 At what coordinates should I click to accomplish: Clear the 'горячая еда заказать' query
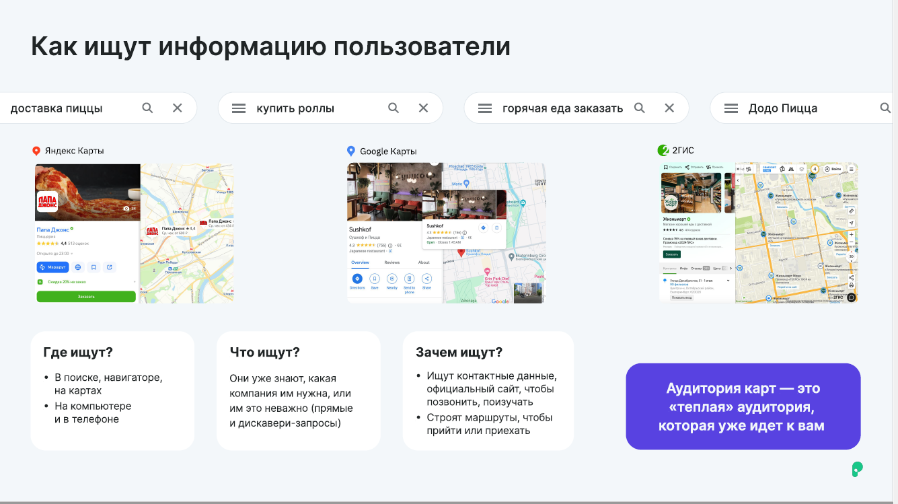click(670, 108)
